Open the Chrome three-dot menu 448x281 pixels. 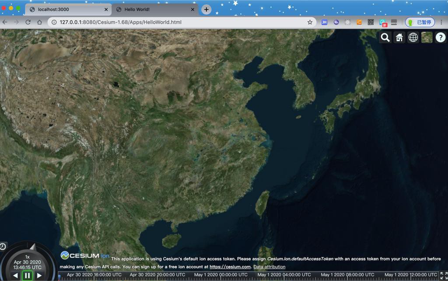pos(441,22)
